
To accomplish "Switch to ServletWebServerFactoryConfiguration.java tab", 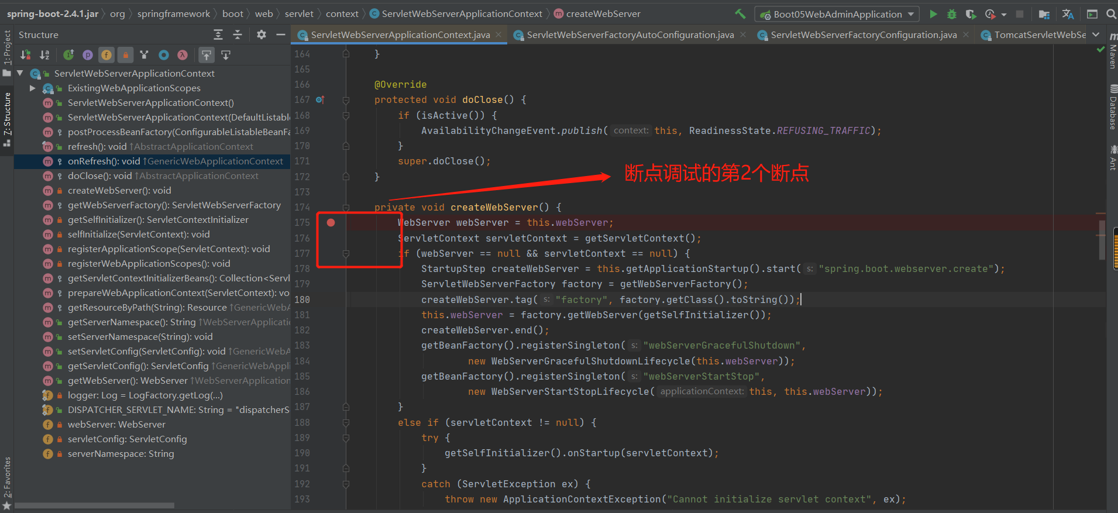I will (x=863, y=35).
